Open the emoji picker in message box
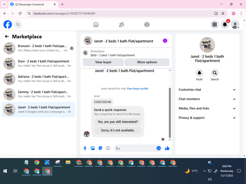246x184 pixels. 158,148
